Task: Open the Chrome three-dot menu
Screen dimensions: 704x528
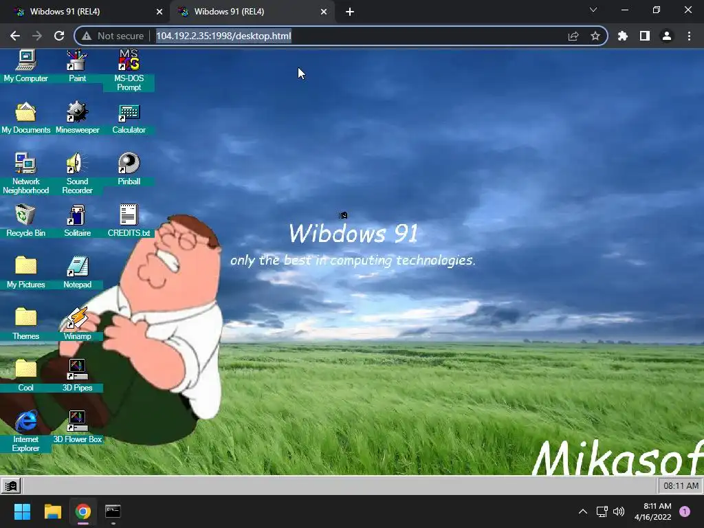Action: (x=689, y=36)
